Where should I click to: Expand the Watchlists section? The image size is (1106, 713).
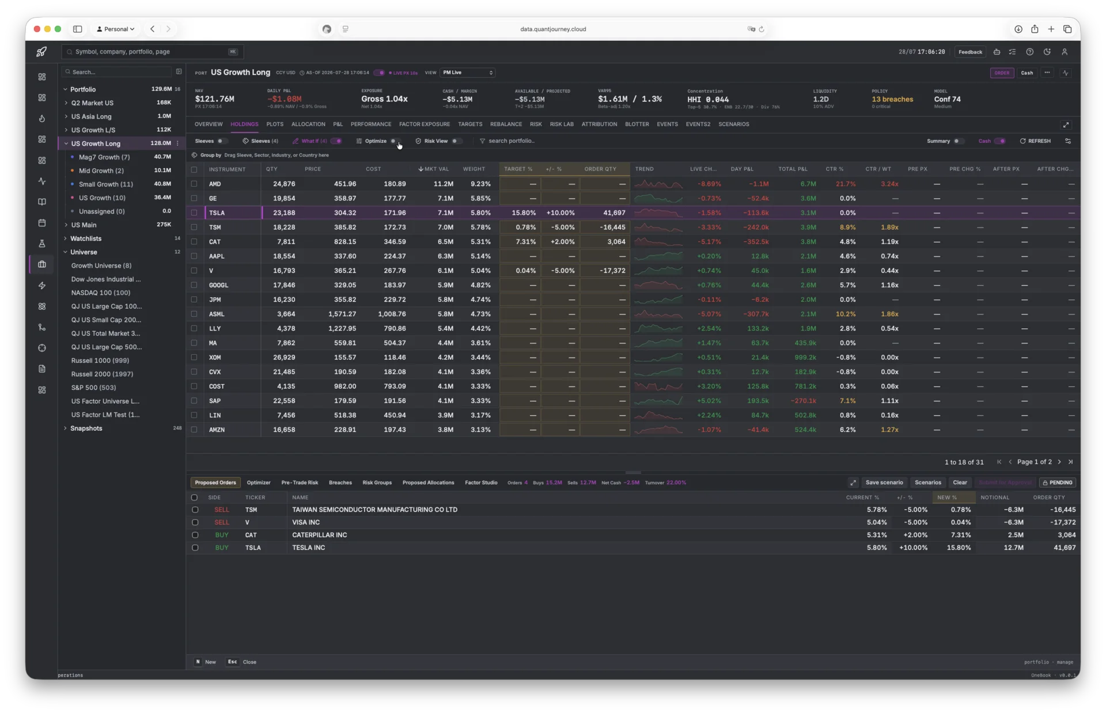[x=65, y=238]
